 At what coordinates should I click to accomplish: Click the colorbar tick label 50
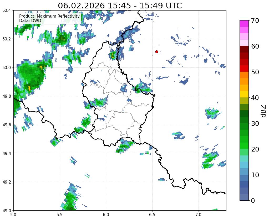click(255, 72)
